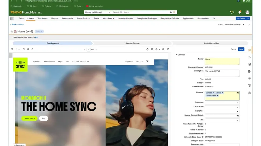The image size is (261, 146).
Task: Open the Text Assets tab
Action: tap(42, 18)
